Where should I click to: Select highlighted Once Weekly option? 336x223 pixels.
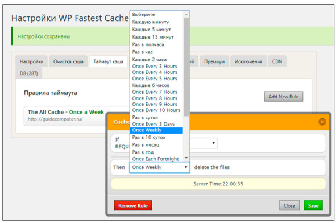click(x=156, y=130)
